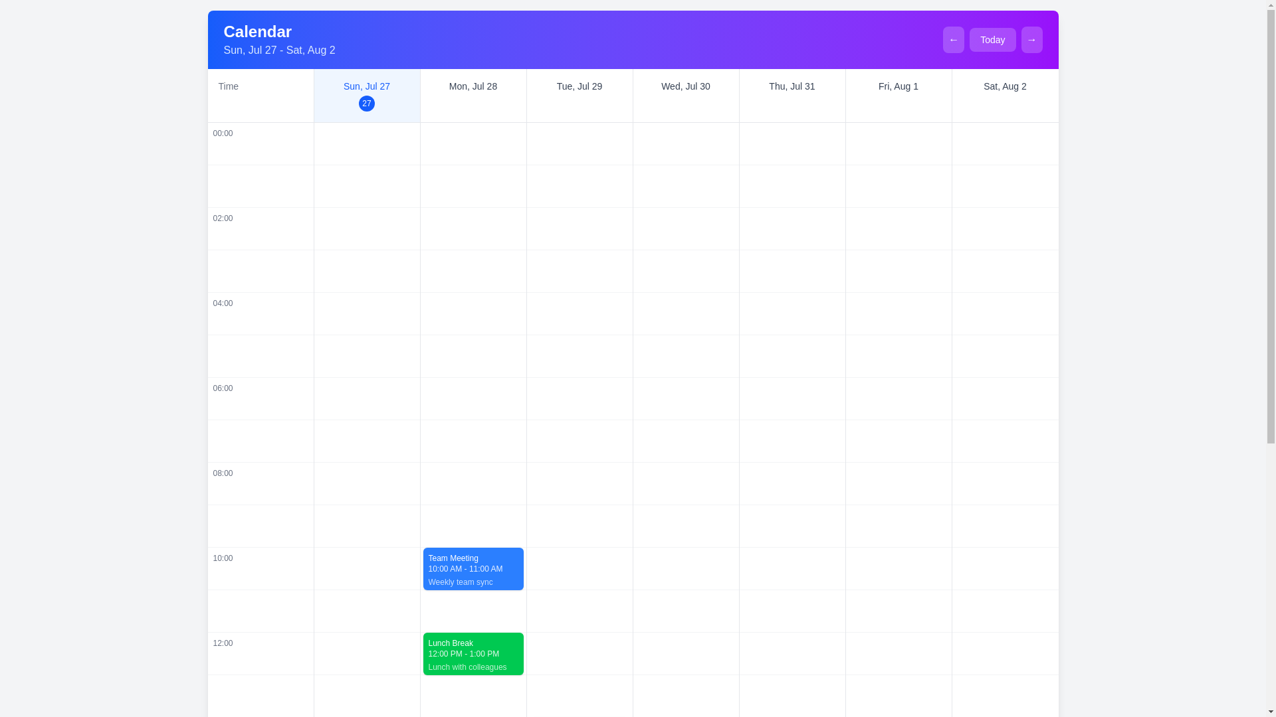Click the 00:00 time label
Viewport: 1276px width, 717px height.
point(223,133)
